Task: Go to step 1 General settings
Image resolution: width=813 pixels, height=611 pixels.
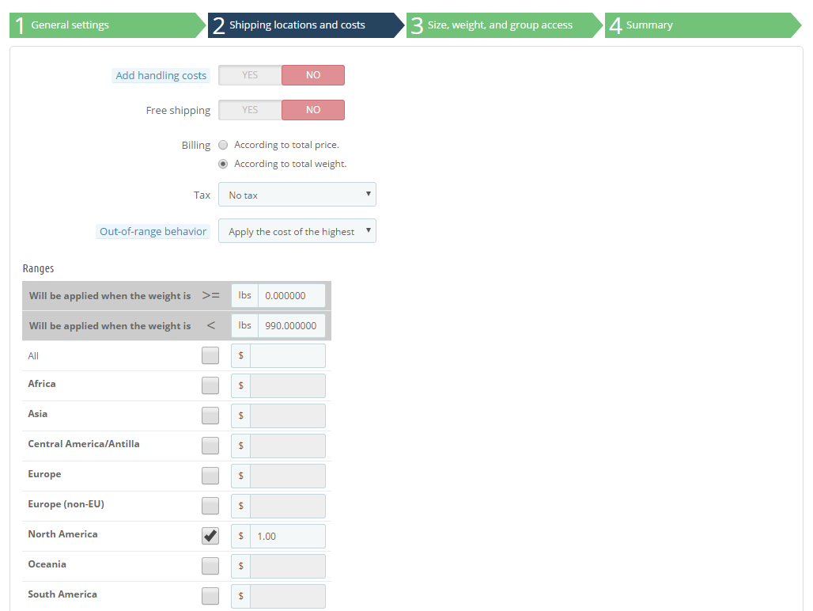Action: (x=108, y=25)
